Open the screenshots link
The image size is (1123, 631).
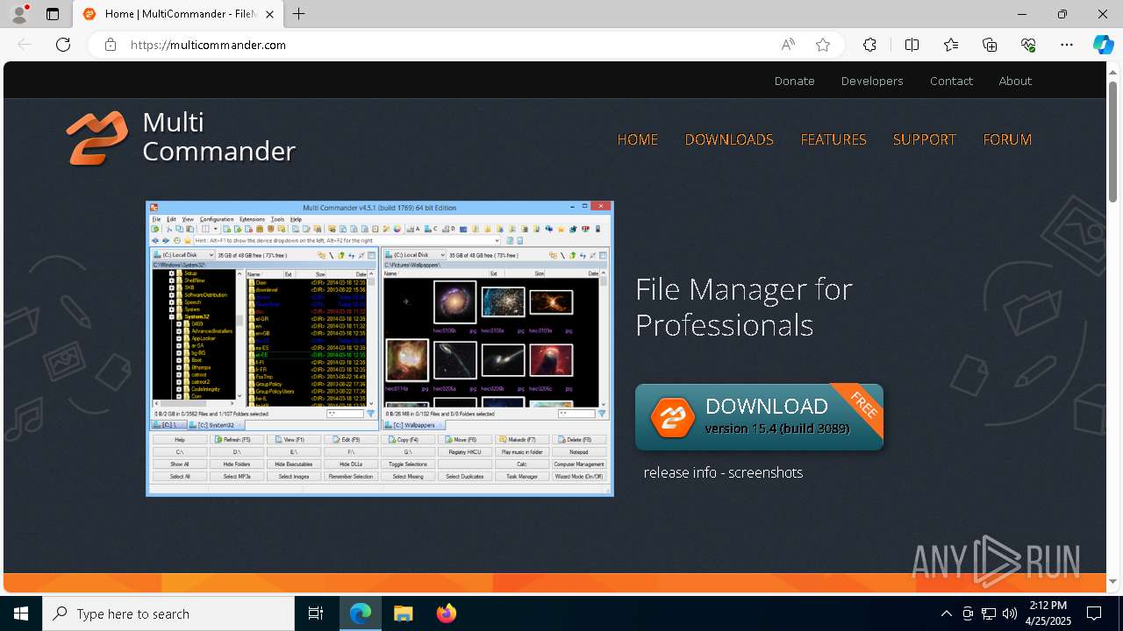click(x=765, y=472)
